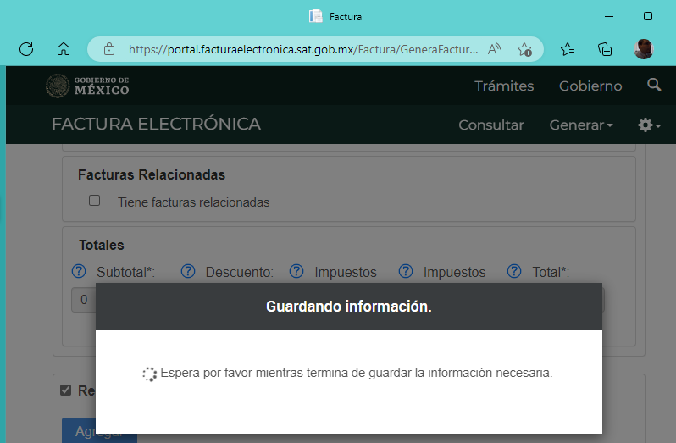Image resolution: width=676 pixels, height=443 pixels.
Task: Click the gob.mx search magnifier icon
Action: tap(654, 85)
